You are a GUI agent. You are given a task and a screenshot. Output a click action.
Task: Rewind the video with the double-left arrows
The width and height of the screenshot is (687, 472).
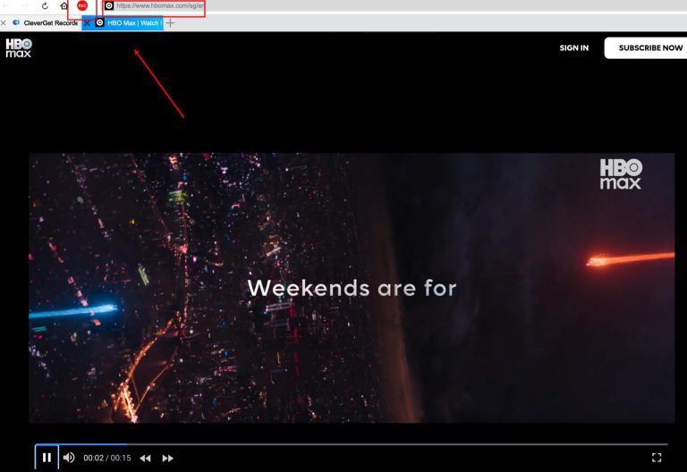point(145,458)
